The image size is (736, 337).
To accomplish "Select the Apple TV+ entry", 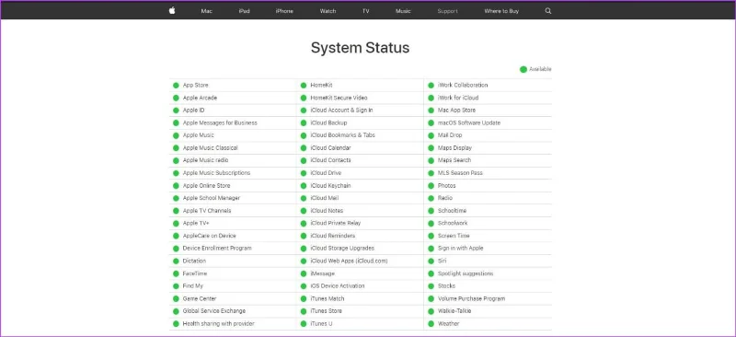I will tap(196, 223).
